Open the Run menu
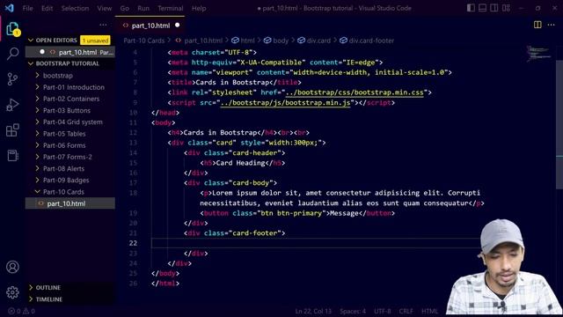This screenshot has width=563, height=317. pos(143,8)
